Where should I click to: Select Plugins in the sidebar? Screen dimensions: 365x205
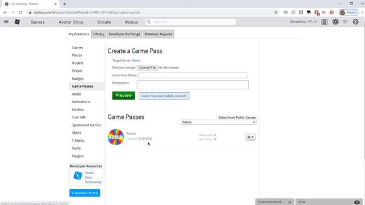pyautogui.click(x=78, y=156)
